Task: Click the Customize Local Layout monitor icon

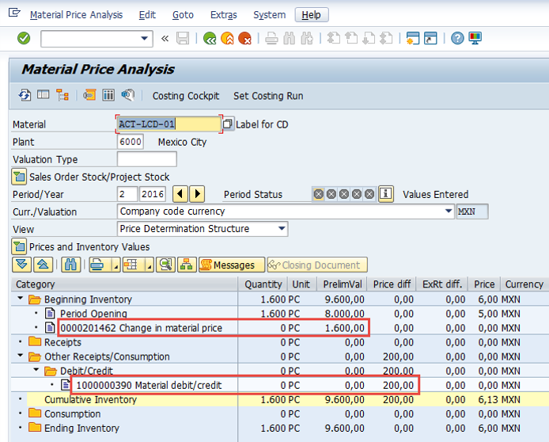Action: coord(475,38)
